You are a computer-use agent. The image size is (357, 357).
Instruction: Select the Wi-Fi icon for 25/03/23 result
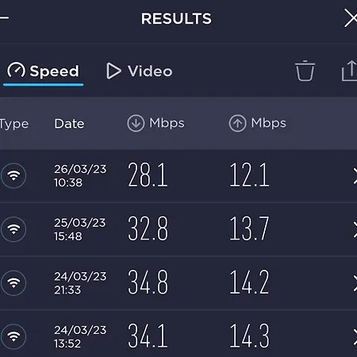[x=13, y=229]
